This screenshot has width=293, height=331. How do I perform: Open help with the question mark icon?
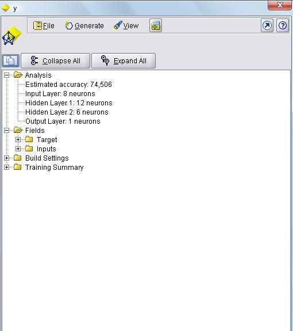(x=283, y=25)
